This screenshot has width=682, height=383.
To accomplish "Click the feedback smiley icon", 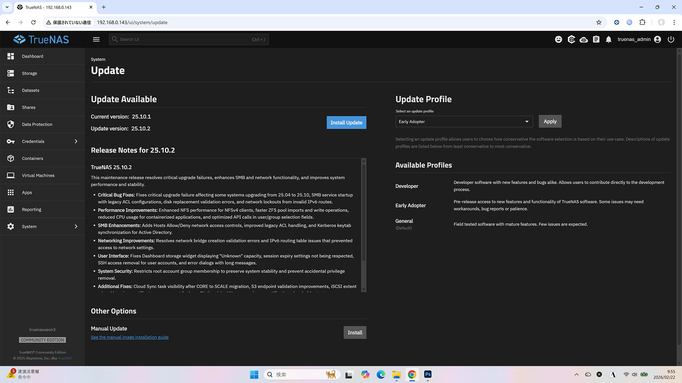I will tap(558, 39).
